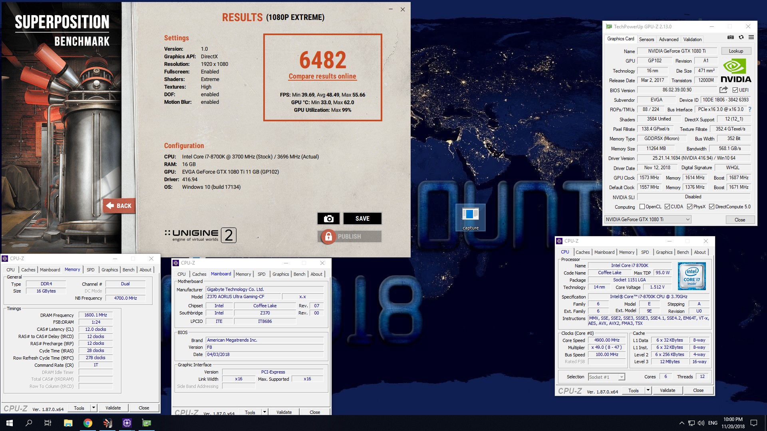Image resolution: width=767 pixels, height=431 pixels.
Task: Switch to the Advanced tab in GPU-Z
Action: 668,39
